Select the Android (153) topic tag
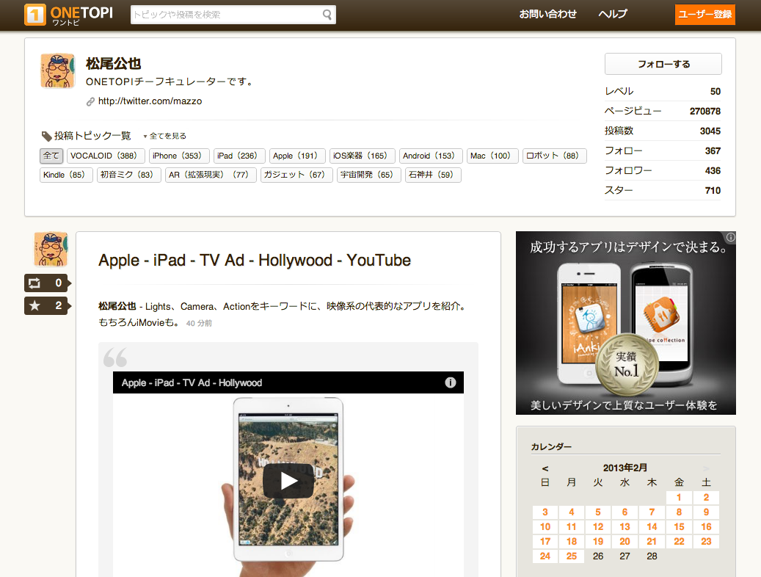Viewport: 761px width, 577px height. coord(431,156)
